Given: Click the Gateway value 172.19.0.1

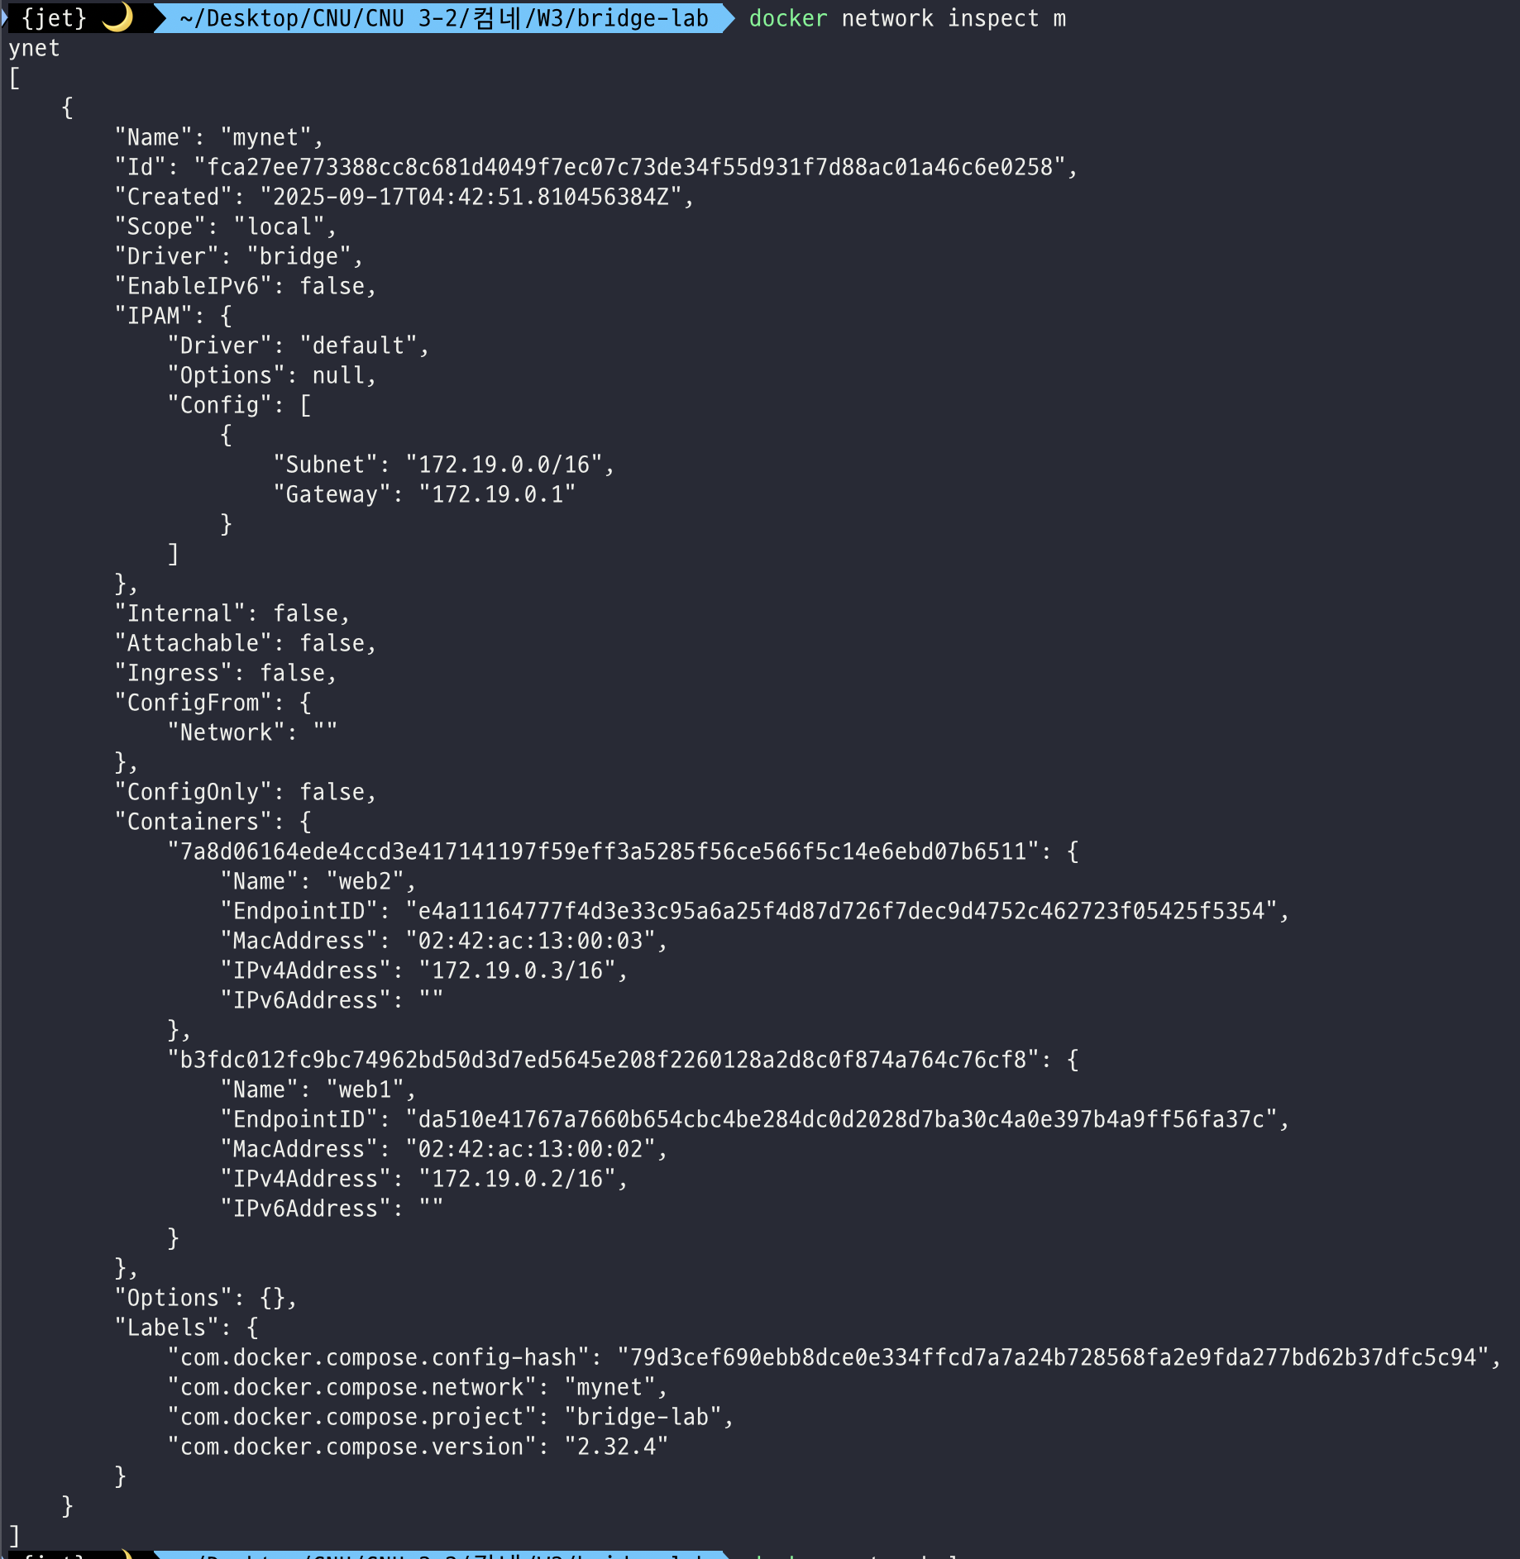Looking at the screenshot, I should click(497, 494).
